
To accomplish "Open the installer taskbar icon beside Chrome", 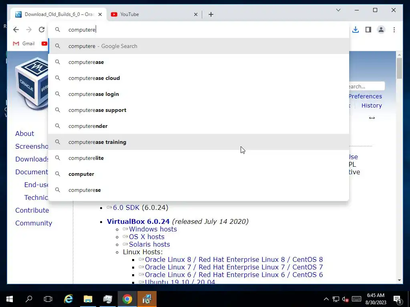I will [147, 299].
